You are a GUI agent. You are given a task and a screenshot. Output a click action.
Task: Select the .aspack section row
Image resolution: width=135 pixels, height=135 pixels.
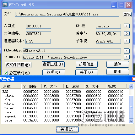coord(65,116)
